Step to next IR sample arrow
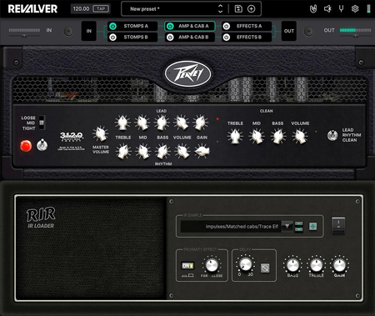 299,229
